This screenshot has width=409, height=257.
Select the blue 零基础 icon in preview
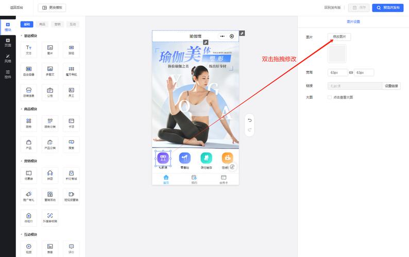[x=185, y=158]
